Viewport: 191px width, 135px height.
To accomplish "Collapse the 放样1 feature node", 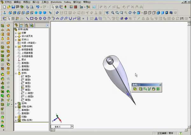I will (16, 73).
